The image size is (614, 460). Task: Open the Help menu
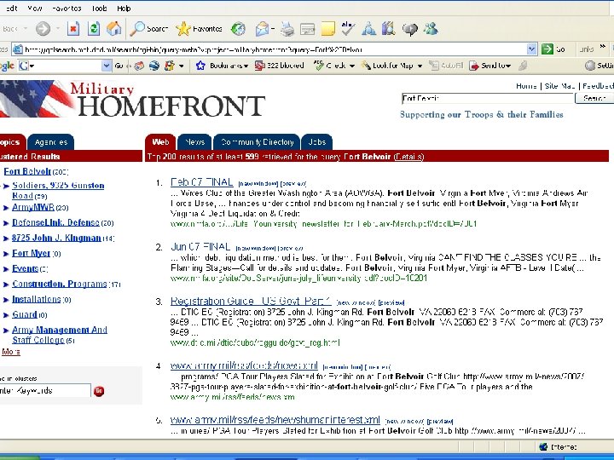point(124,9)
